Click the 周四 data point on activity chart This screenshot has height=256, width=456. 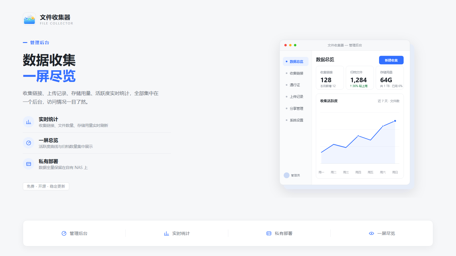(358, 136)
